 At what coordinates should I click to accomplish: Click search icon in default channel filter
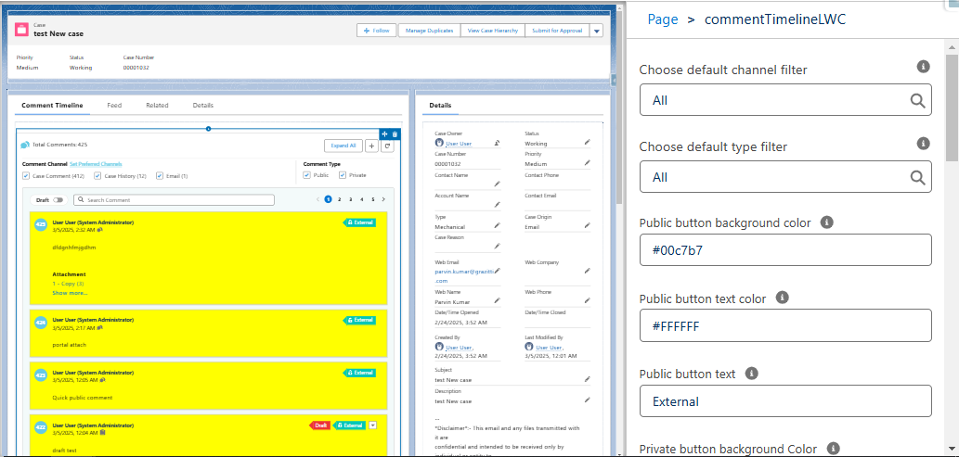point(917,100)
